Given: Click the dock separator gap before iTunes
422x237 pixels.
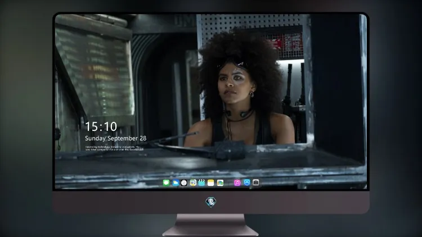Looking at the screenshot, I should pos(229,183).
